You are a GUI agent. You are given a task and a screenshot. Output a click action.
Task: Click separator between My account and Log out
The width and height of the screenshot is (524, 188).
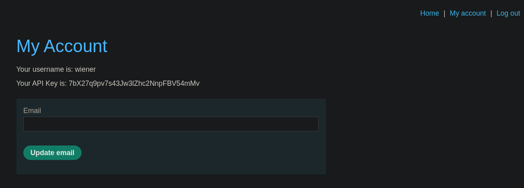[x=491, y=13]
